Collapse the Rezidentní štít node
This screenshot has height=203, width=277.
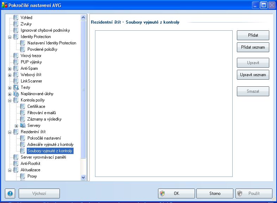[10, 132]
